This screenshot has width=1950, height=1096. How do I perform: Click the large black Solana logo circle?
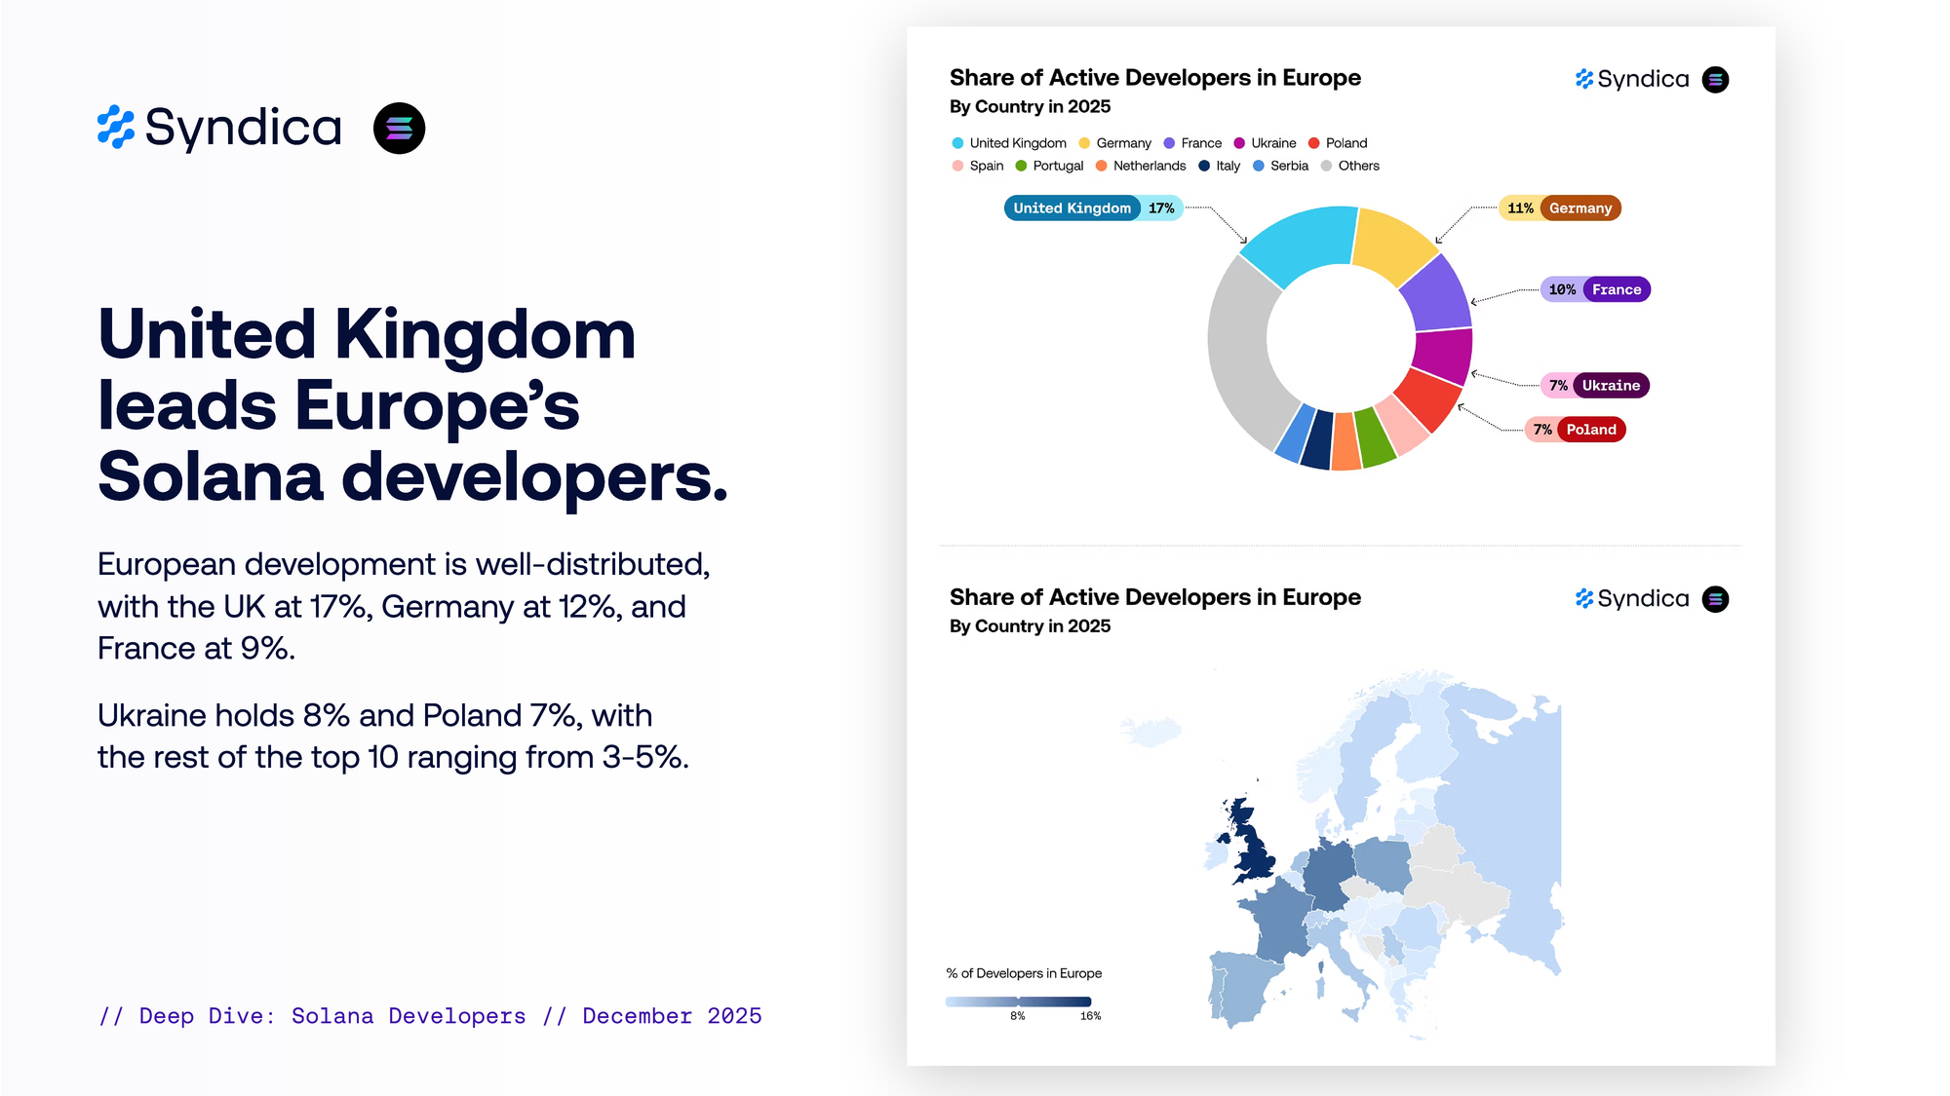point(399,128)
